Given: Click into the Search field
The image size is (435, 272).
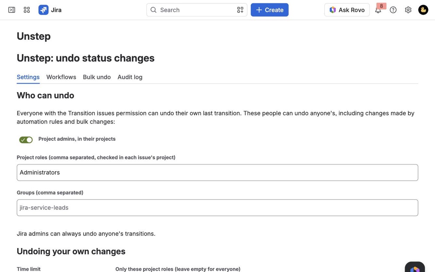Looking at the screenshot, I should pos(197,10).
